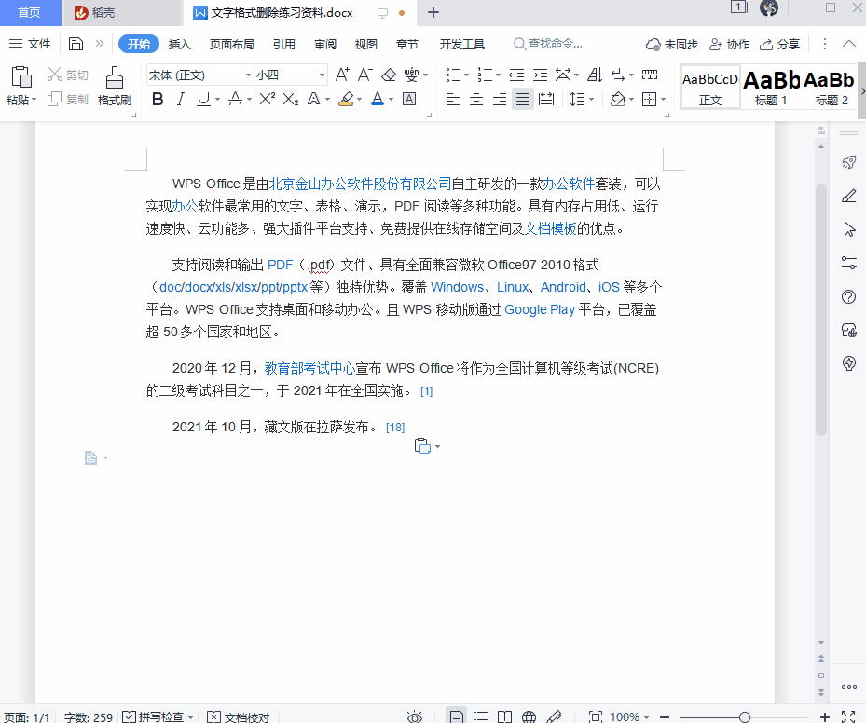Click the fit page zoom icon

pyautogui.click(x=596, y=716)
